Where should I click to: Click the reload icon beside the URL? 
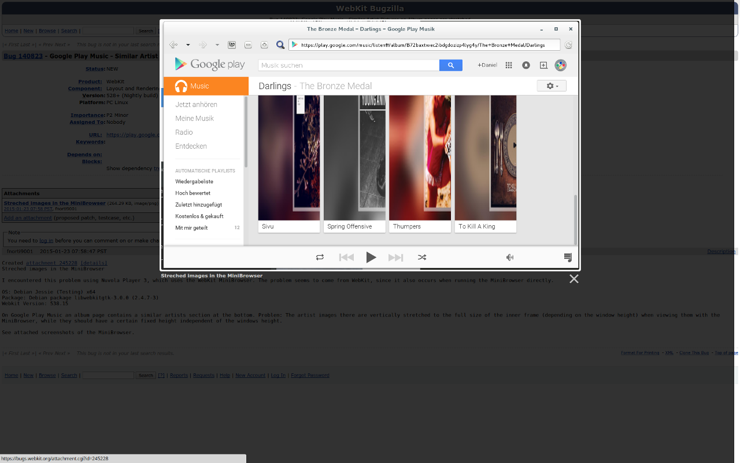(569, 45)
